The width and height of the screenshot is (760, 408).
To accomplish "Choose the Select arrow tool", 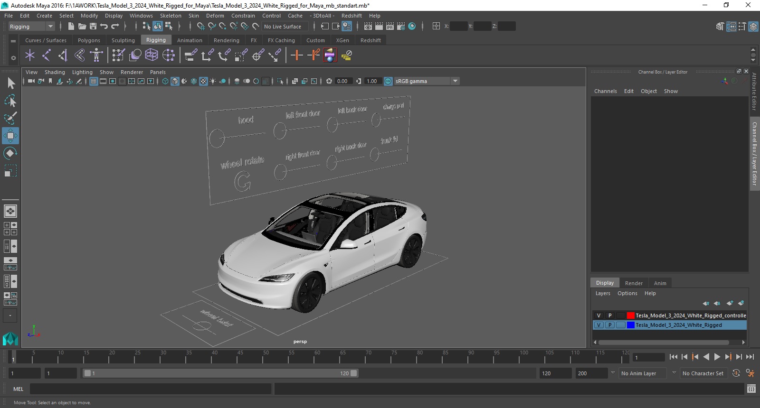I will coord(10,83).
